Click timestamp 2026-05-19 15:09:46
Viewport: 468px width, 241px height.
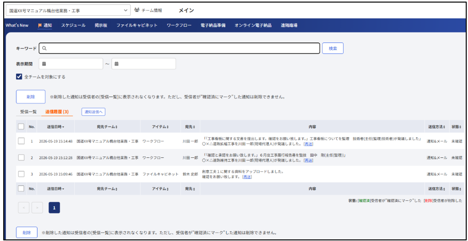[56, 174]
